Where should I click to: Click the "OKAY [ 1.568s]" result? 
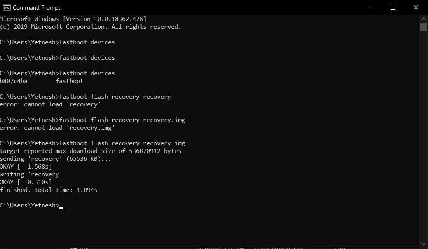click(x=26, y=167)
